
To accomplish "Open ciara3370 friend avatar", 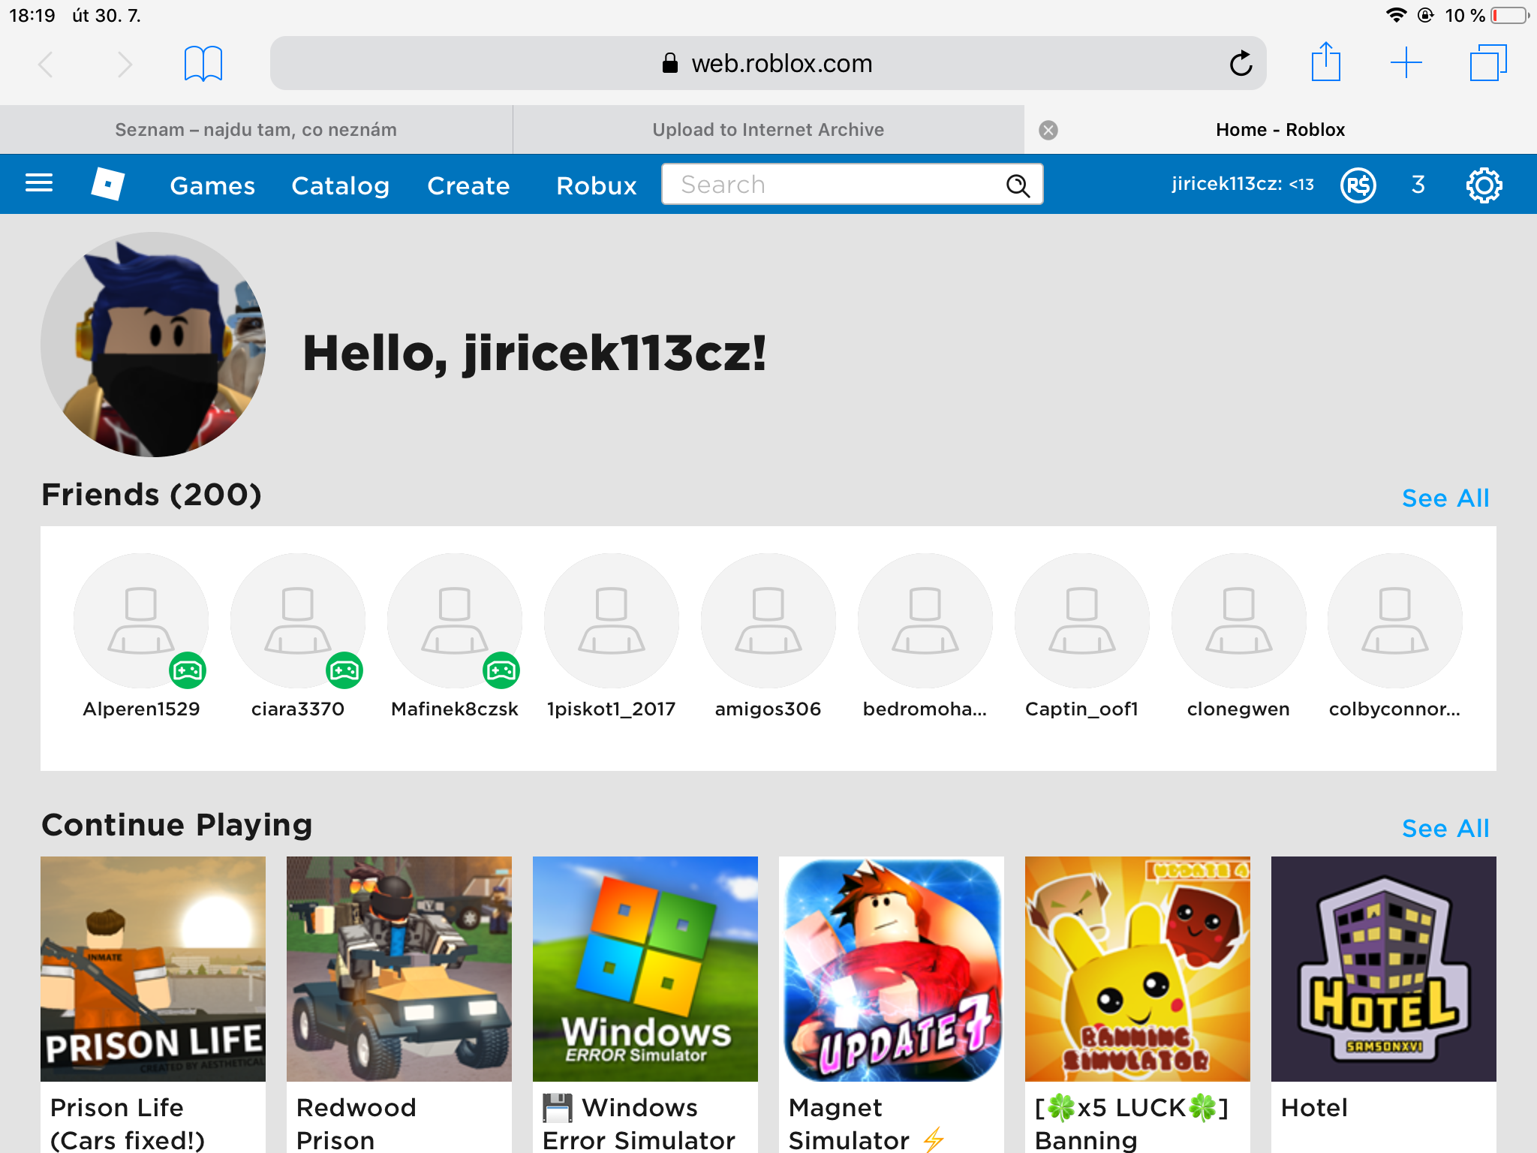I will 298,621.
